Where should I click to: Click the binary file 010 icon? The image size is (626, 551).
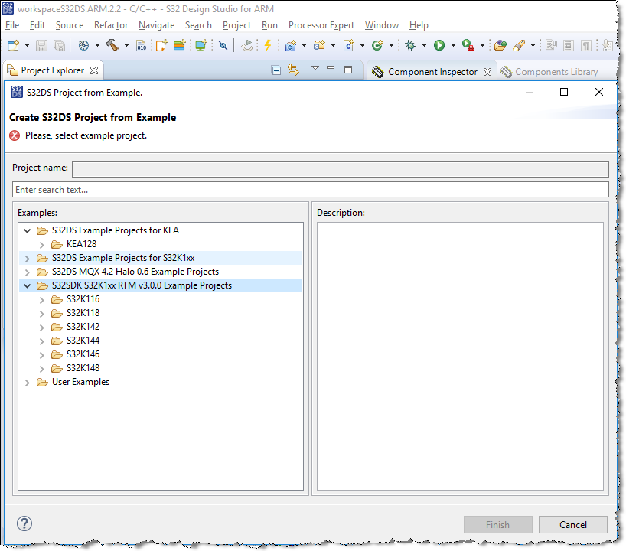pyautogui.click(x=142, y=45)
